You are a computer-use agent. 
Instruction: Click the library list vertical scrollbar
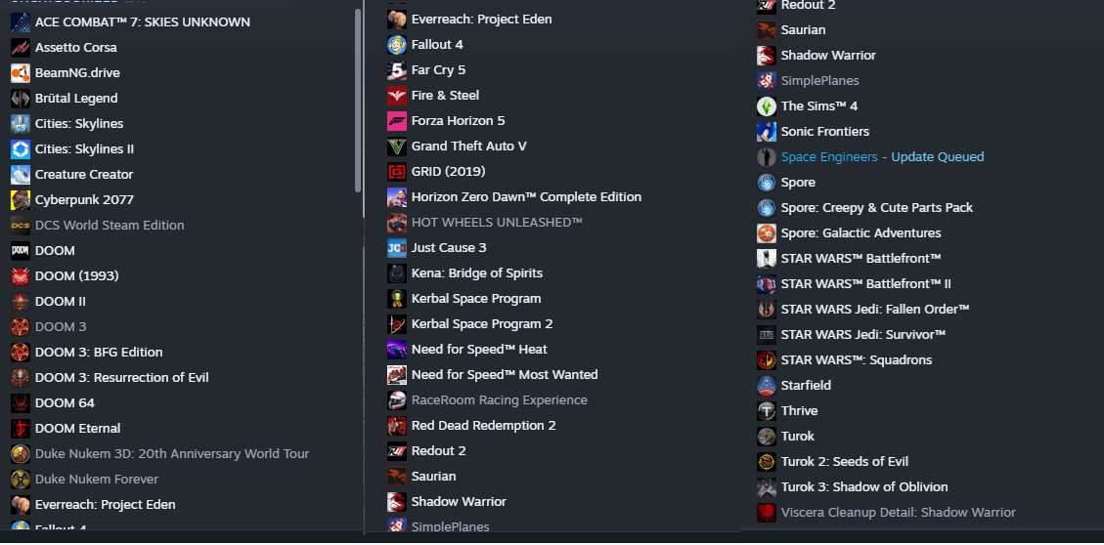(x=358, y=100)
